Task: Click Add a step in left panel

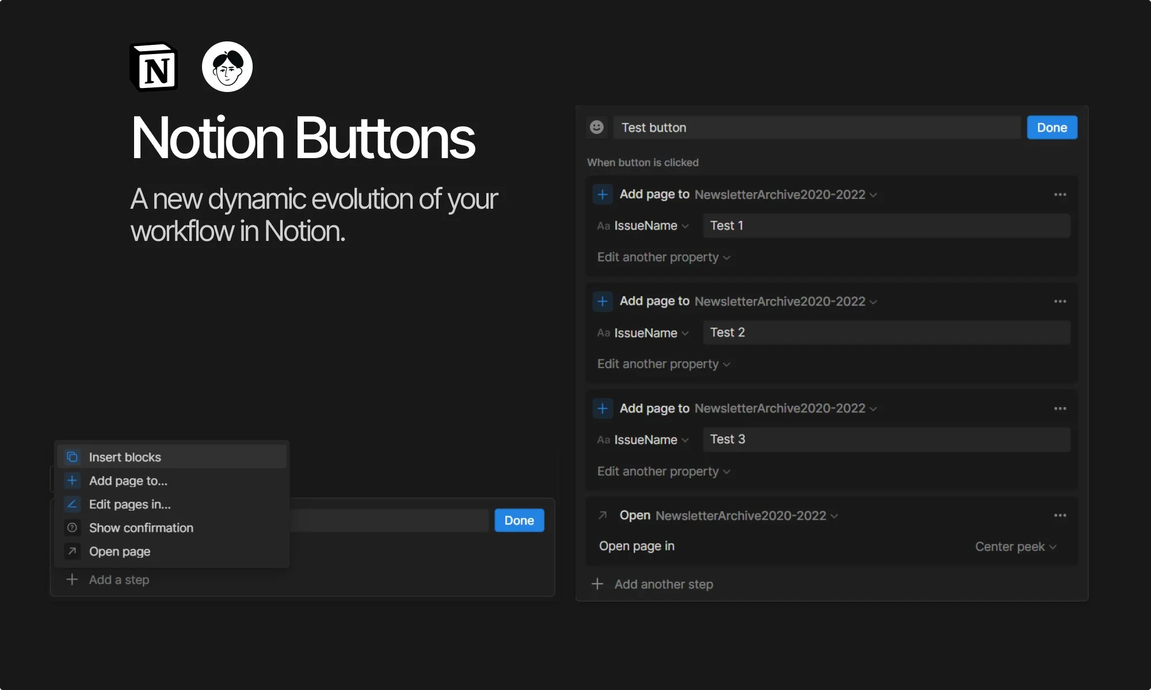Action: [x=119, y=580]
